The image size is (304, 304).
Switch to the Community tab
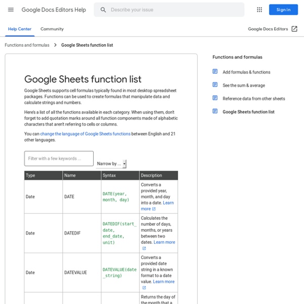click(x=52, y=29)
